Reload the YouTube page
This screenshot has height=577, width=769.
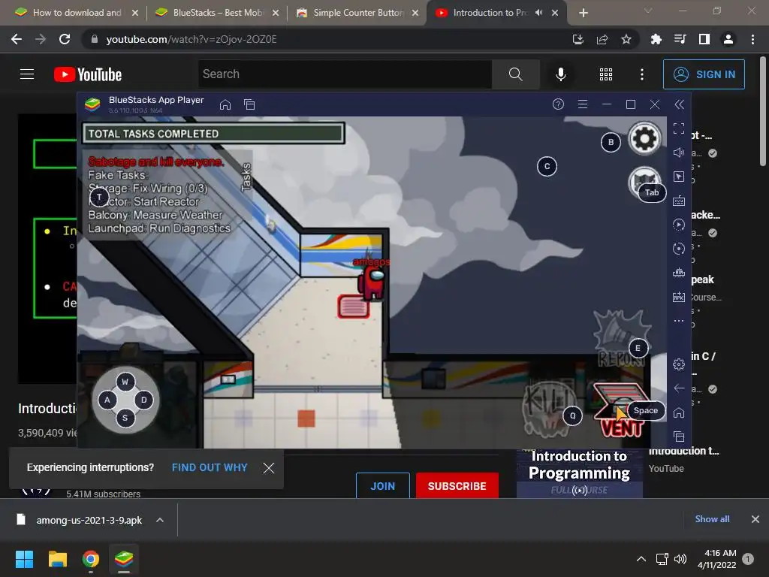(65, 39)
